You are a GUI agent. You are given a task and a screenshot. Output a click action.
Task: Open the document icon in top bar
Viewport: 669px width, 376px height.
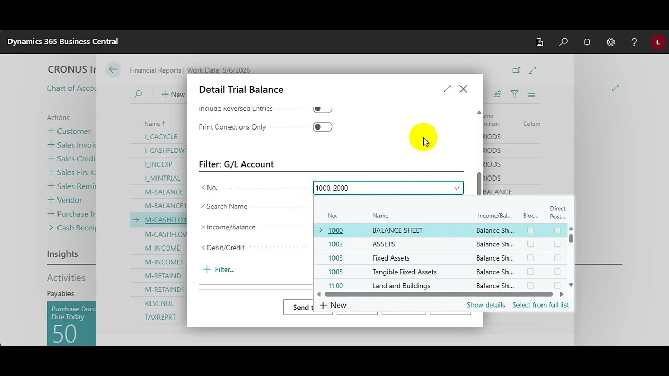pyautogui.click(x=540, y=42)
